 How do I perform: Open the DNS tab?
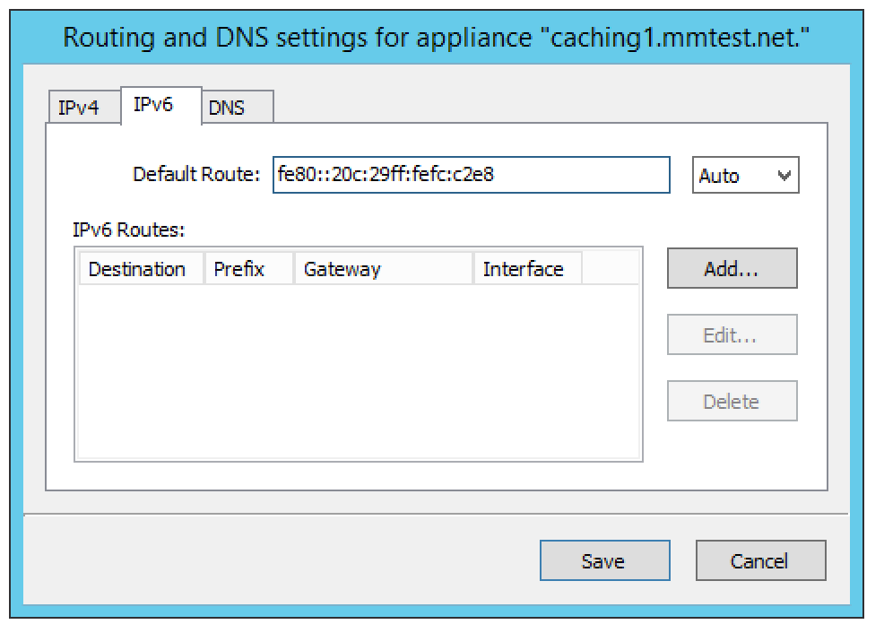[227, 109]
